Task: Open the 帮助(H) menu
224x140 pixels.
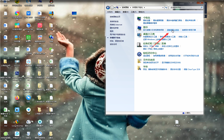Action: coord(141,12)
